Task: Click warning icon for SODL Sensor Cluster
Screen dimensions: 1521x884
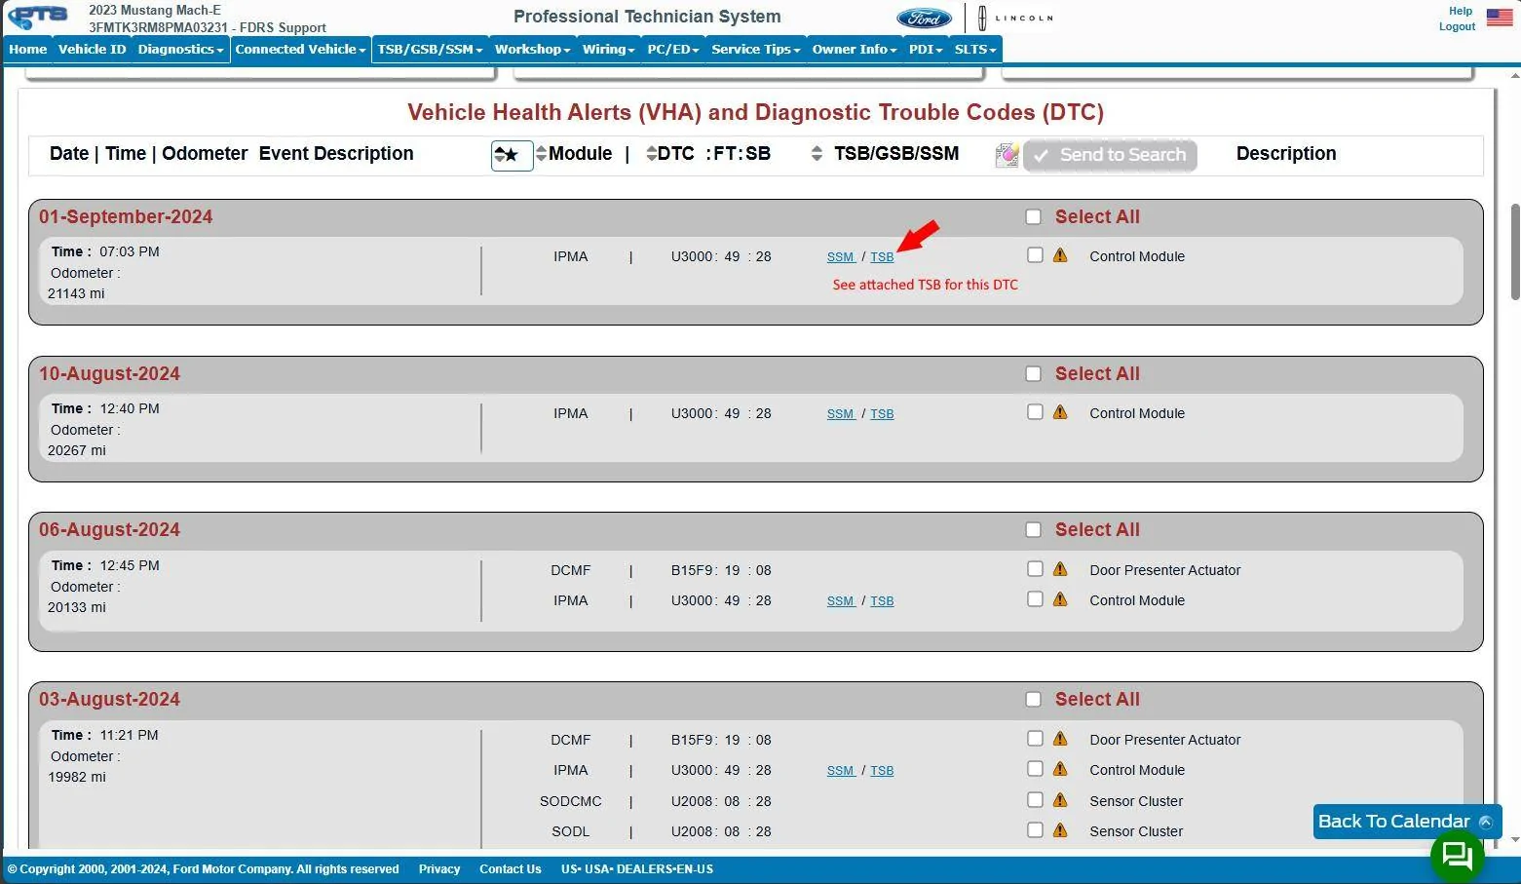Action: pos(1060,830)
